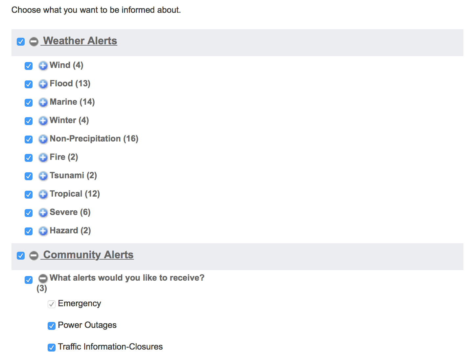Toggle the Traffic Information-Closures checkbox
This screenshot has height=363, width=468.
(x=52, y=348)
